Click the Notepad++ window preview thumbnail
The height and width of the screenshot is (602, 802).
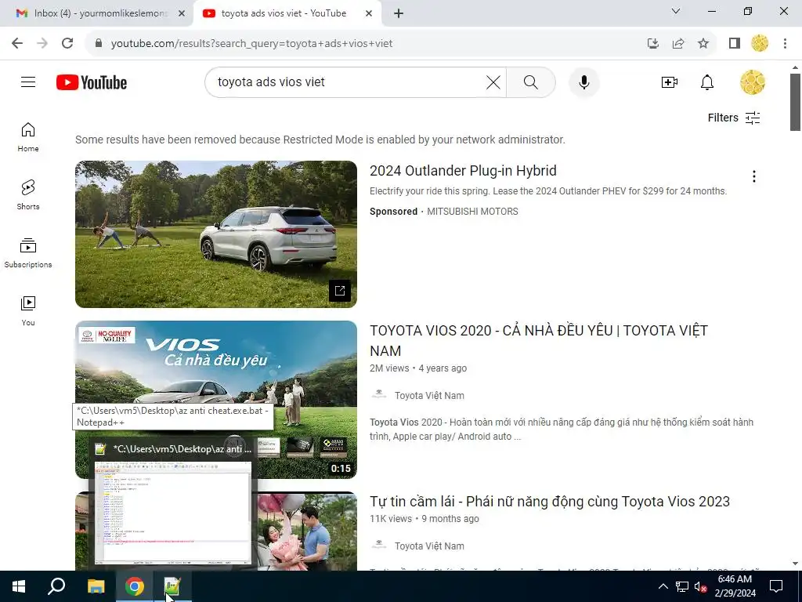click(172, 511)
